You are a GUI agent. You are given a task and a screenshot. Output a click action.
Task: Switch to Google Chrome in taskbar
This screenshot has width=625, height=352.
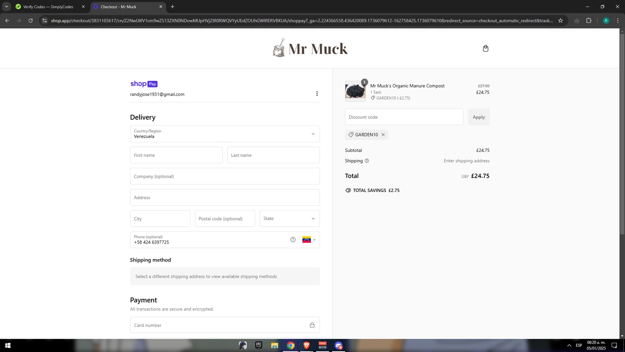290,345
